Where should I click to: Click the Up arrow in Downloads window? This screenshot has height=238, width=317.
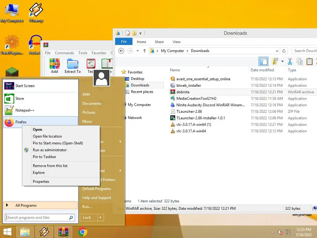coord(144,51)
